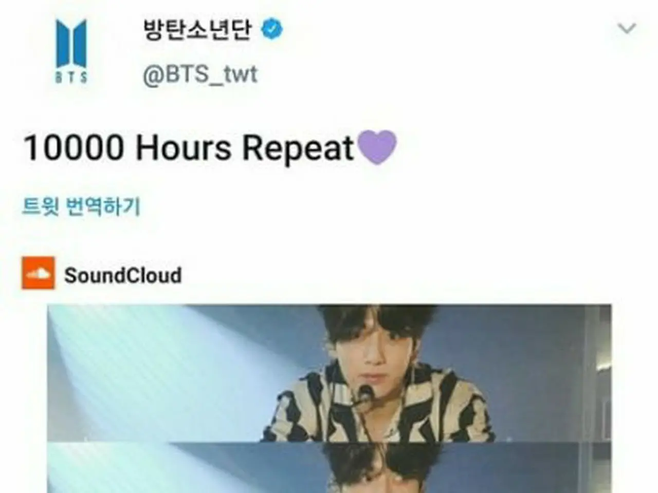Image resolution: width=658 pixels, height=493 pixels.
Task: Click the blue verified badge
Action: click(x=272, y=29)
